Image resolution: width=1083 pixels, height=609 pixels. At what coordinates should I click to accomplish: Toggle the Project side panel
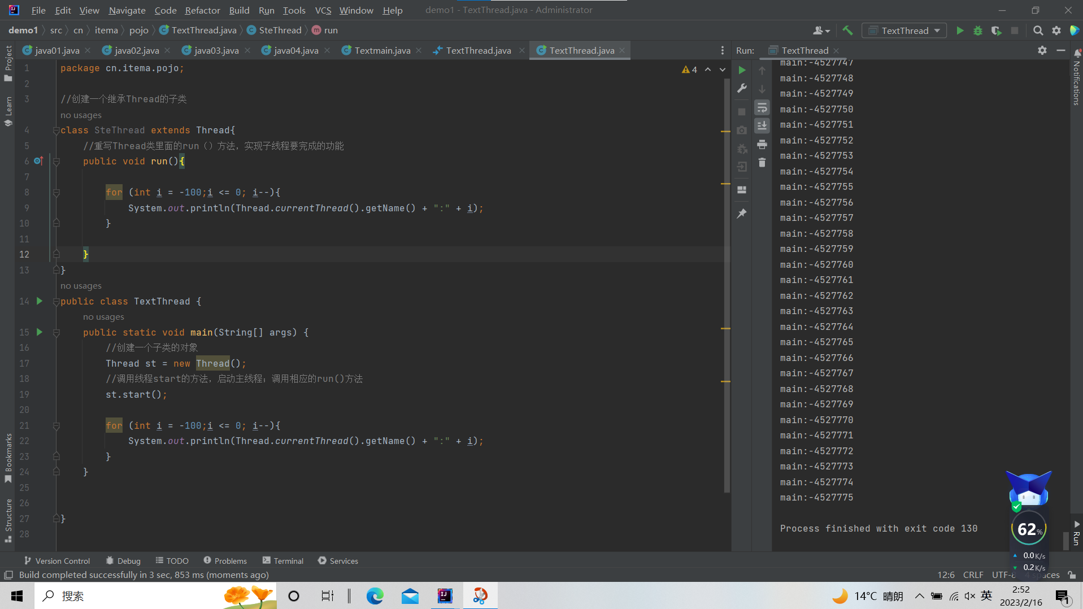tap(8, 63)
